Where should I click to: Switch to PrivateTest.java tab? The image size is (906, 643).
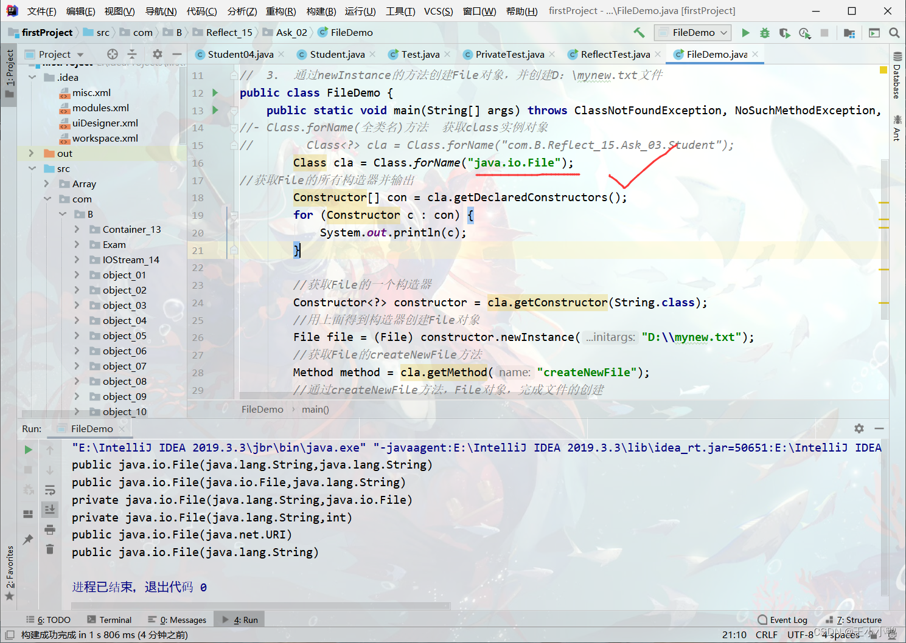click(510, 54)
